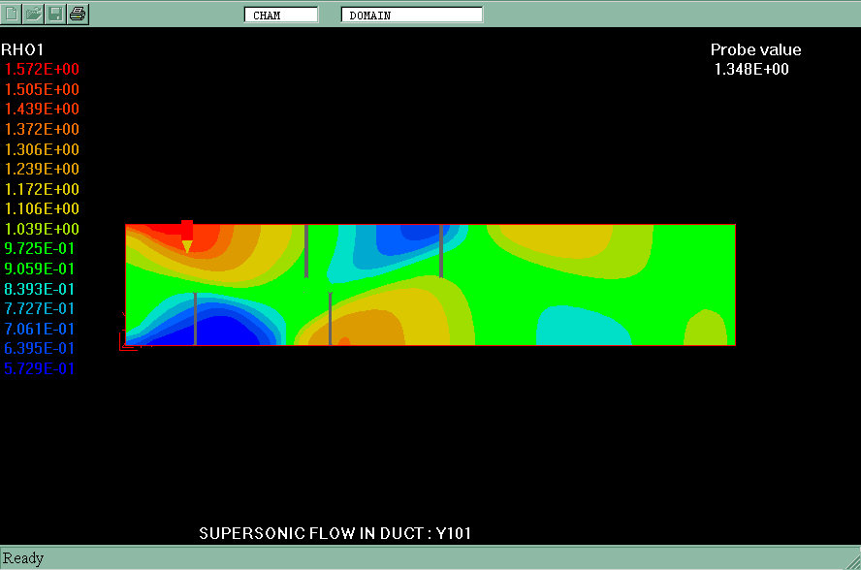Viewport: 861px width, 570px height.
Task: Click the red axis origin icon
Action: 127,339
